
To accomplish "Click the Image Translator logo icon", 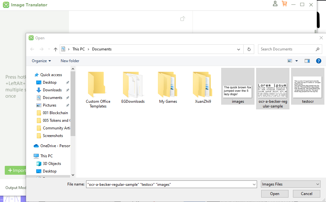I will coord(5,5).
